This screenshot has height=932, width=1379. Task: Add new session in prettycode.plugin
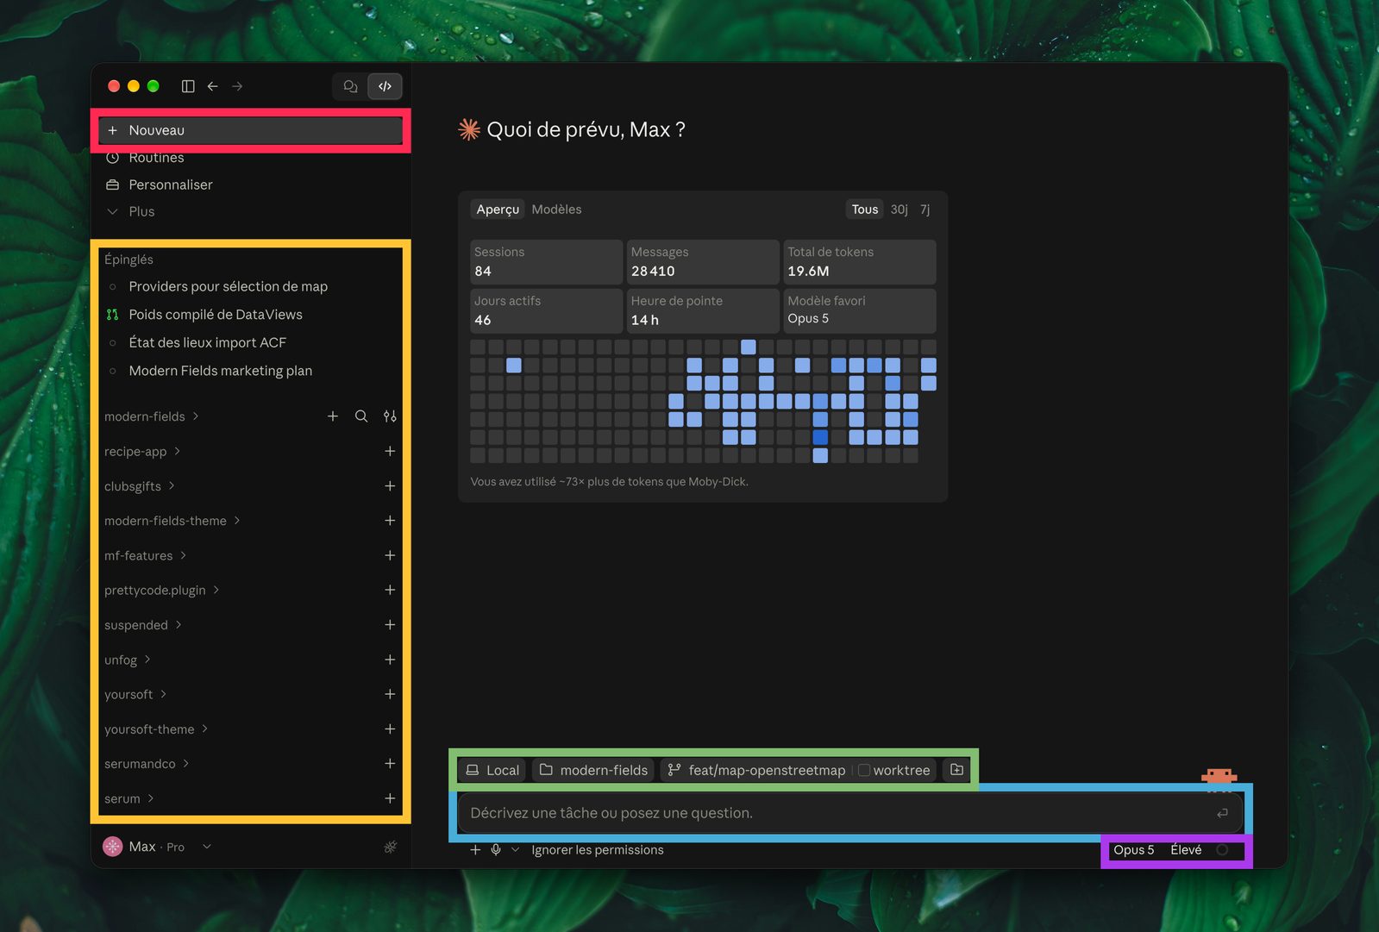coord(390,590)
